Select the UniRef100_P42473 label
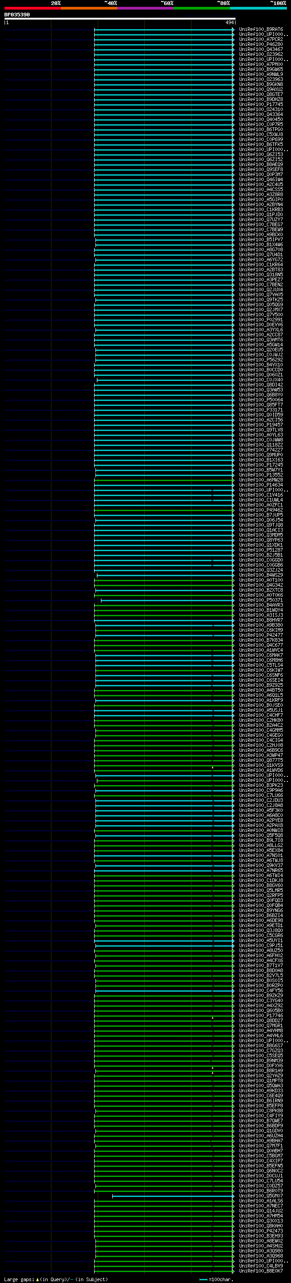This screenshot has width=291, height=1283. coord(261,1231)
